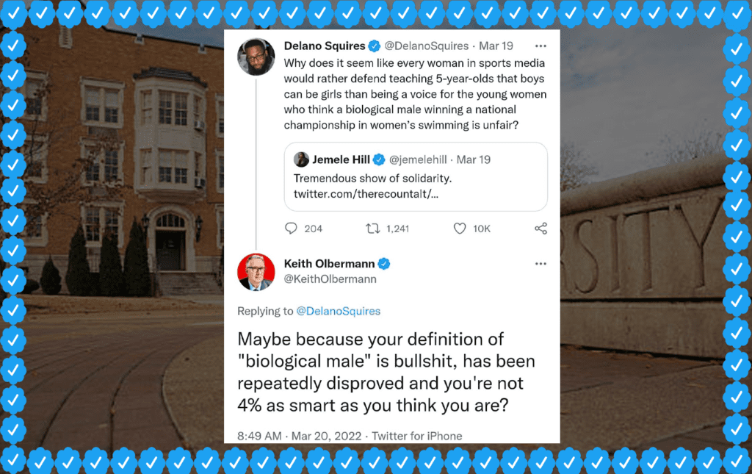Open more options on Keith Olbermann's tweet
Image resolution: width=752 pixels, height=474 pixels.
(540, 264)
